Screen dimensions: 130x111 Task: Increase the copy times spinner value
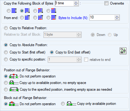click(76, 2)
